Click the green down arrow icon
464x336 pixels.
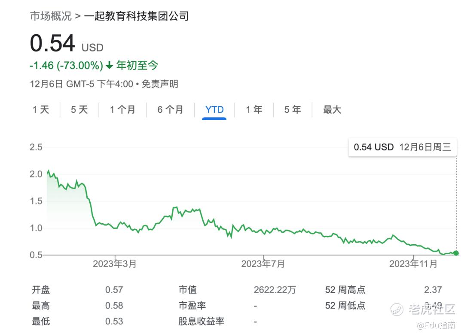pos(110,65)
